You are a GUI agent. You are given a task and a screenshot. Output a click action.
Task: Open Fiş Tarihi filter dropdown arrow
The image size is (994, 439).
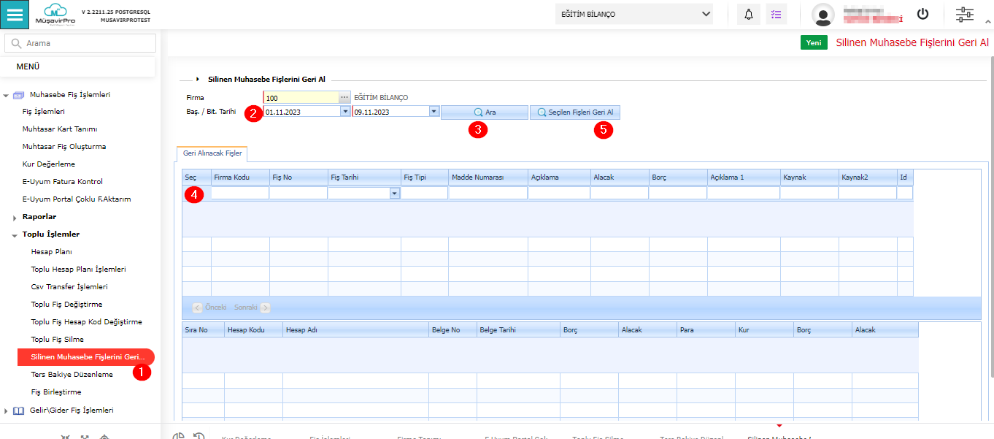[x=395, y=194]
